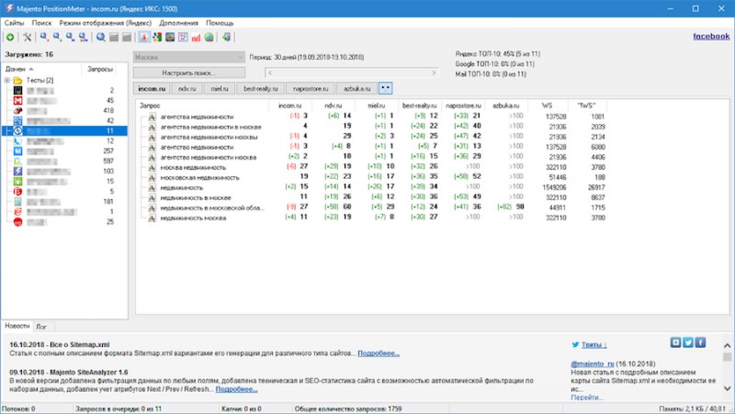Select query 'московская недвижимость'

(199, 178)
